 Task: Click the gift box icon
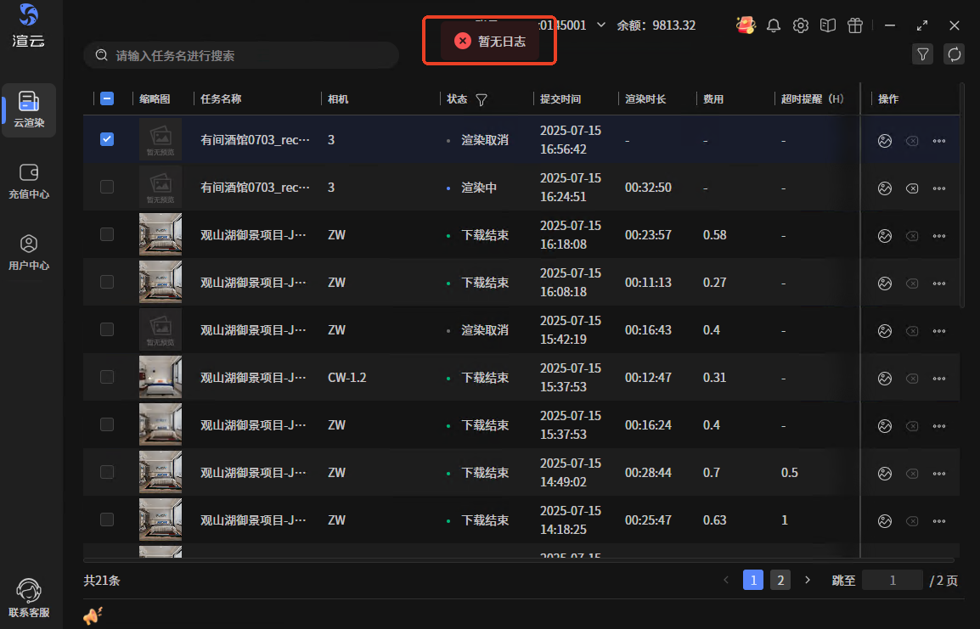[x=855, y=25]
